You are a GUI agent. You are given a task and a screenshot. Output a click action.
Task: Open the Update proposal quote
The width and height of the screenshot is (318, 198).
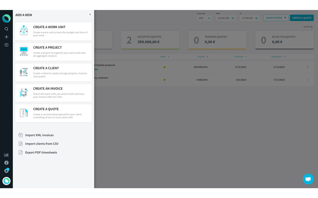(x=105, y=65)
